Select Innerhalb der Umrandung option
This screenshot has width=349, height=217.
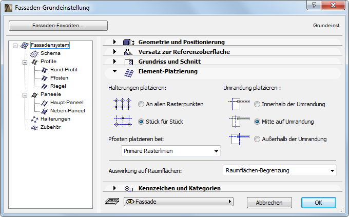tap(257, 104)
